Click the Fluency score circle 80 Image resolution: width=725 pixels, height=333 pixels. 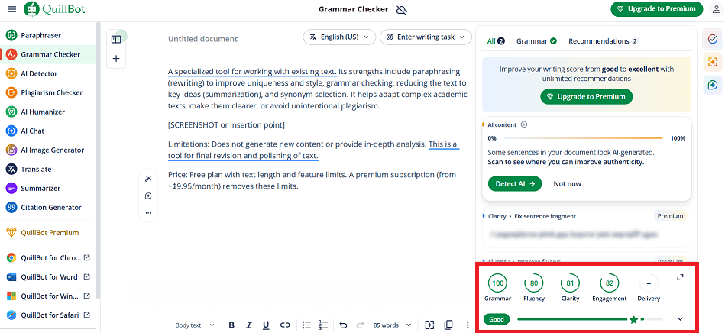click(533, 283)
